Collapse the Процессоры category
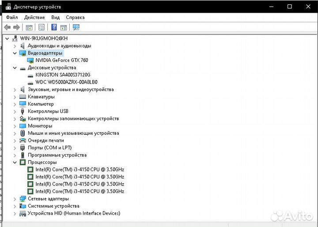318x227 pixels. click(x=15, y=163)
